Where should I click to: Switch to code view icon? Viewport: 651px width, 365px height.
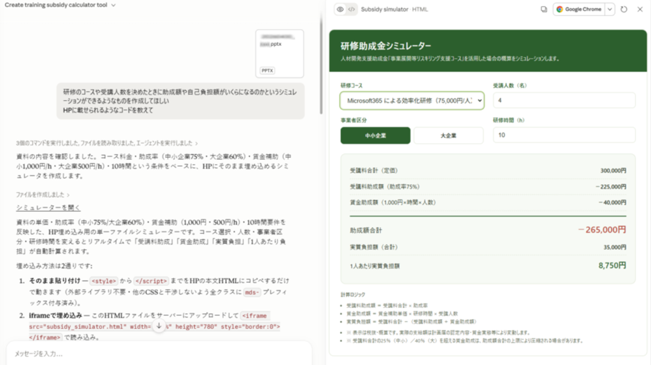[352, 9]
